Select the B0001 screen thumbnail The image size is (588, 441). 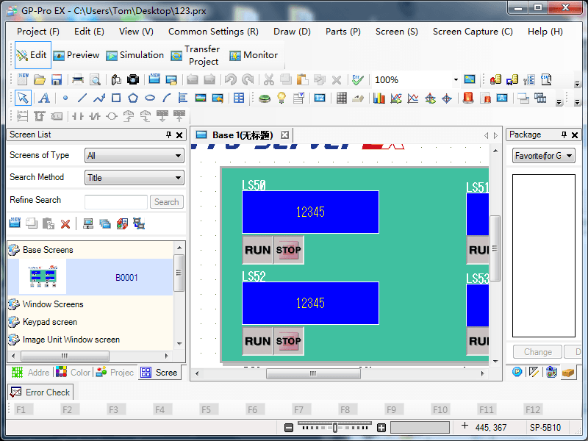tap(43, 277)
